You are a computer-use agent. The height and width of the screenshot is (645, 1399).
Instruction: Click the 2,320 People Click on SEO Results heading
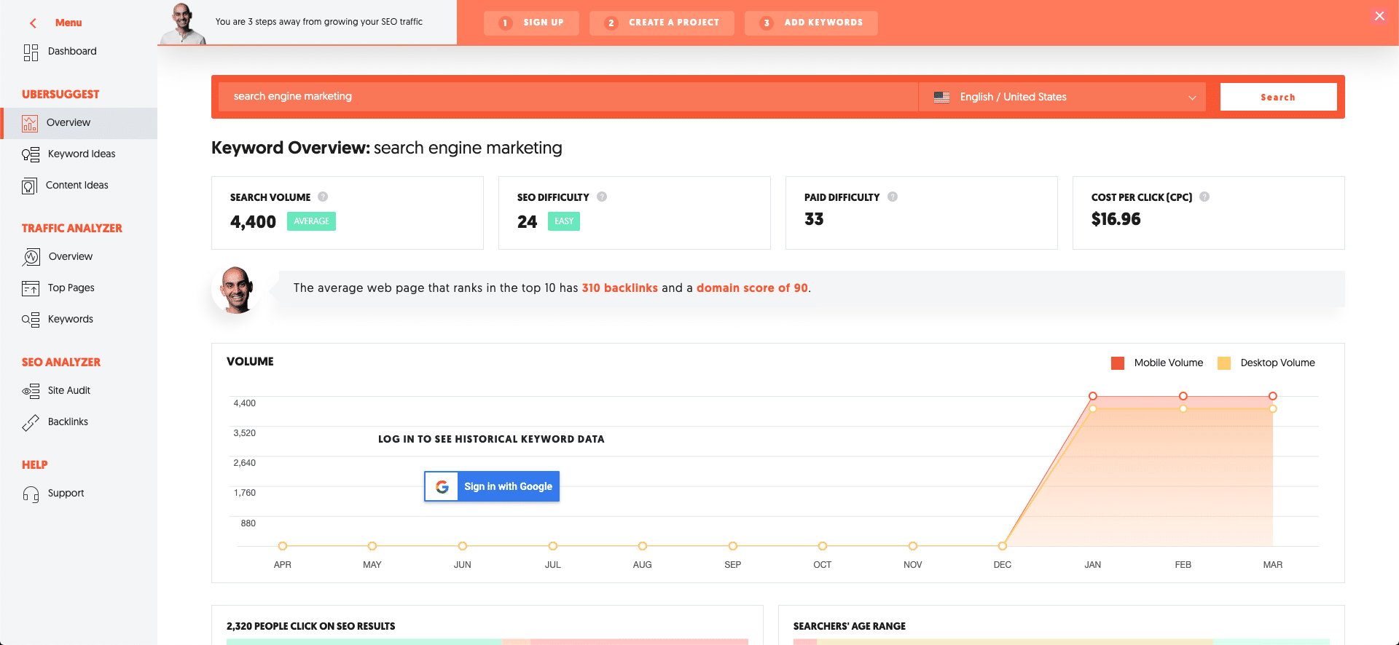pos(311,626)
